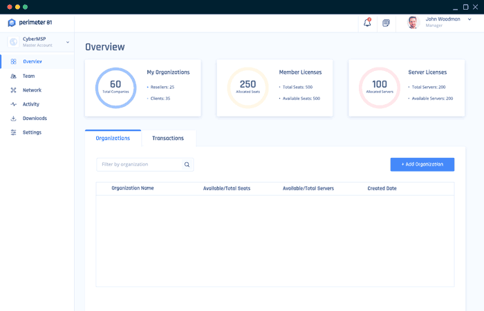Click the notification bell icon
This screenshot has width=484, height=311.
click(x=367, y=23)
